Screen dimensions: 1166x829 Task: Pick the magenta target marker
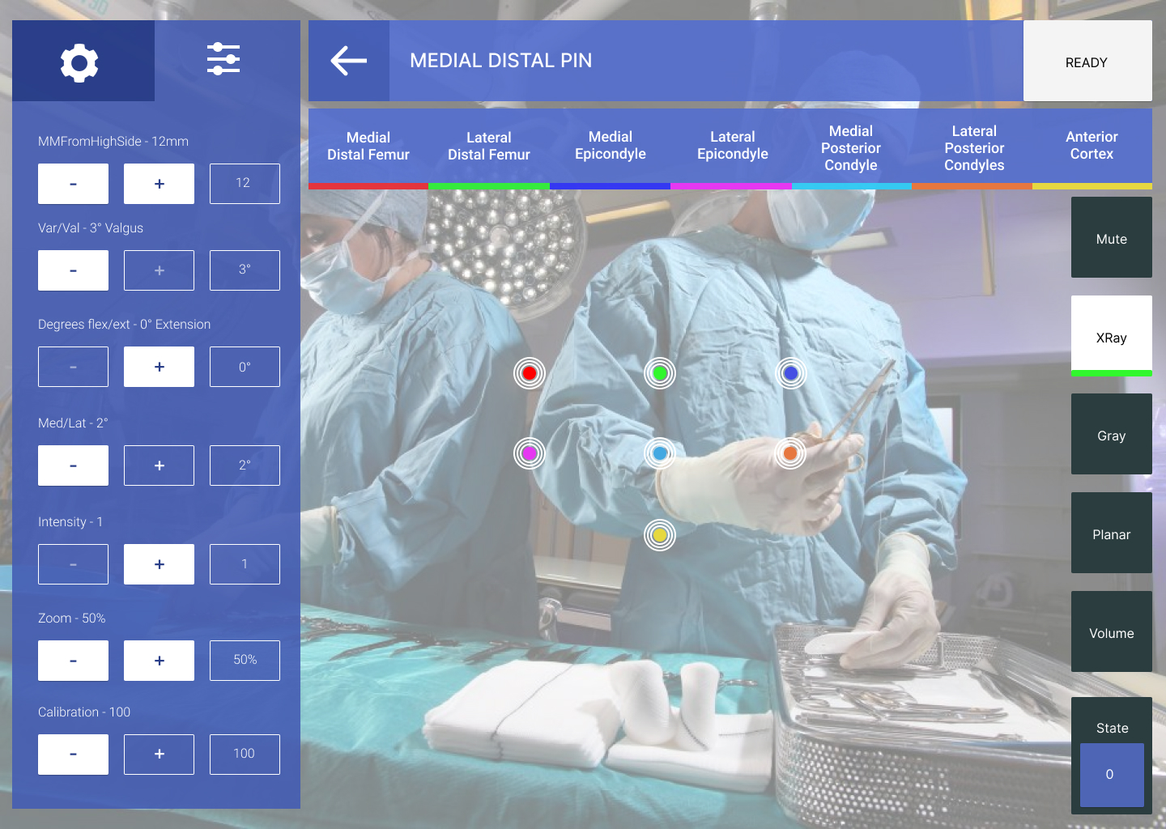coord(530,453)
